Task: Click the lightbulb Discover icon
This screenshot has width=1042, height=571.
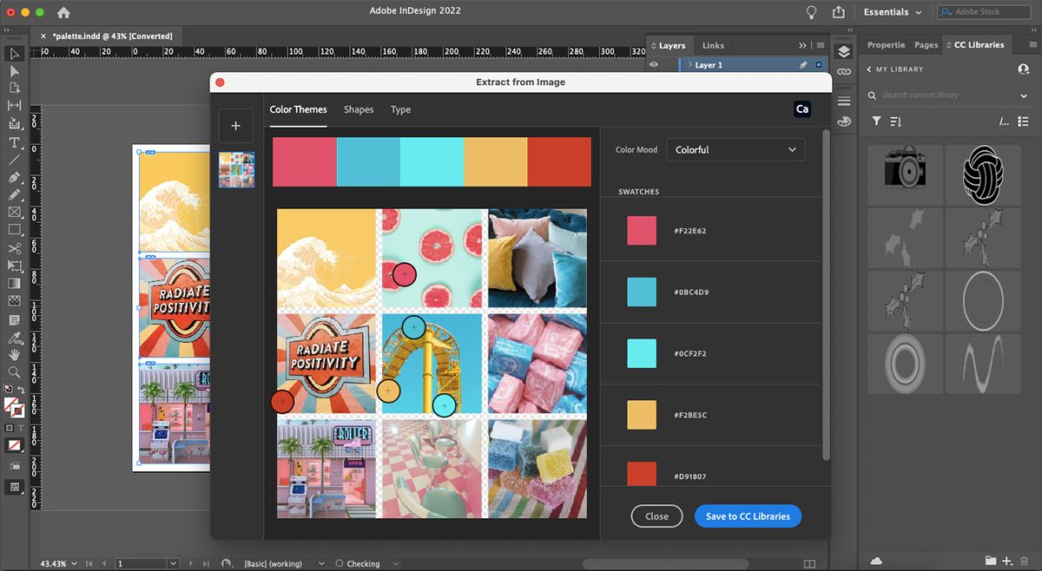Action: click(x=811, y=12)
